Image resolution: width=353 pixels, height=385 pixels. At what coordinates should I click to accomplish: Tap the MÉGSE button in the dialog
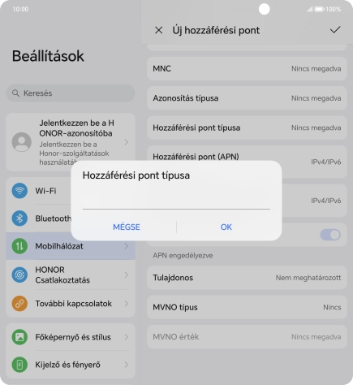(x=127, y=227)
